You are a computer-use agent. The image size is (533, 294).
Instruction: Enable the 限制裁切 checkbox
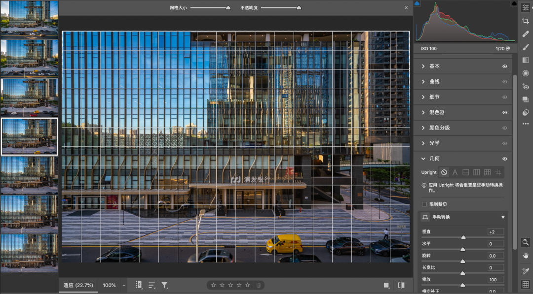(424, 204)
